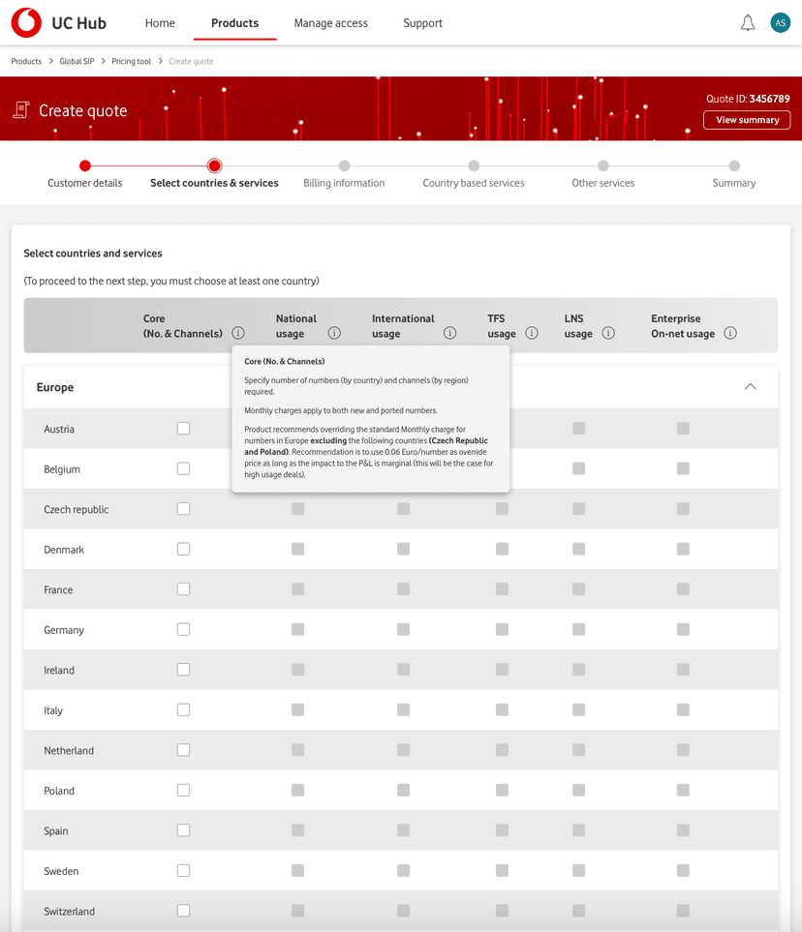Open the Products nav tab
The image size is (802, 932).
(235, 23)
